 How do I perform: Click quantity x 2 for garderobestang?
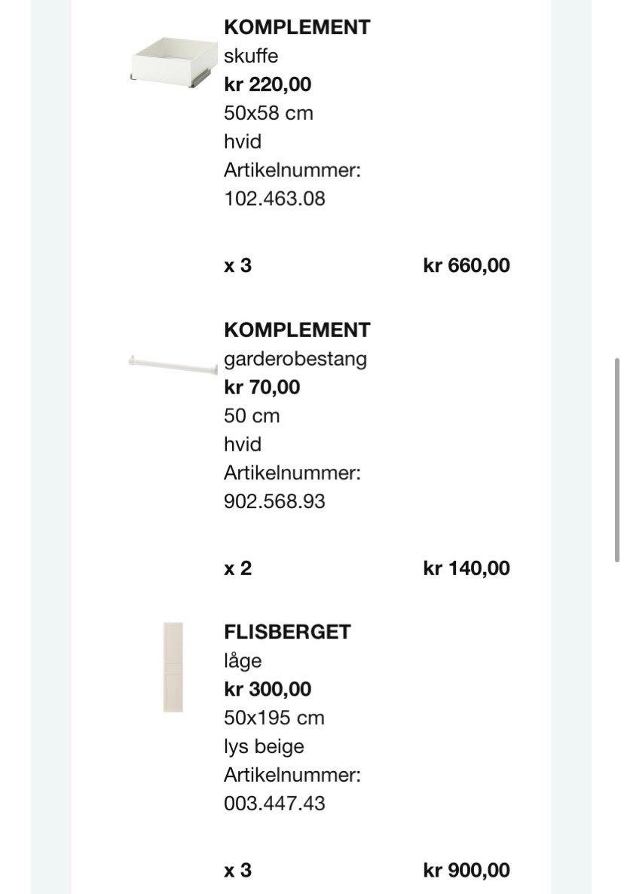[x=238, y=568]
